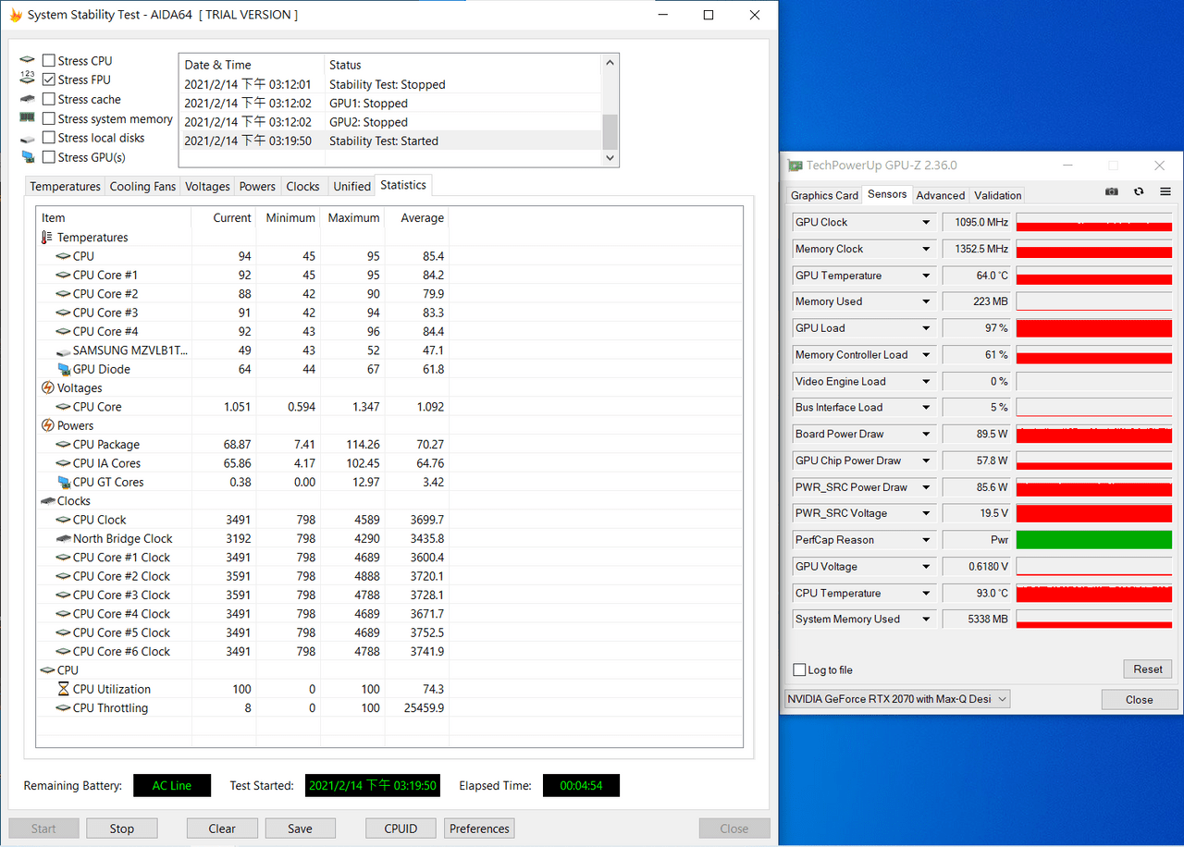Click the CPU Throttling chip icon
Screen dimensions: 1184x847
click(x=64, y=708)
